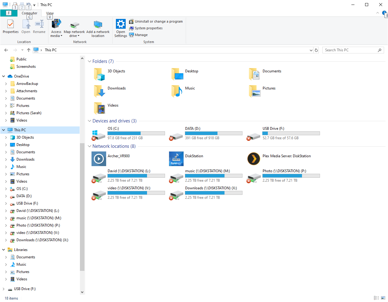
Task: Click the OS (C:) disk usage bar
Action: [136, 133]
